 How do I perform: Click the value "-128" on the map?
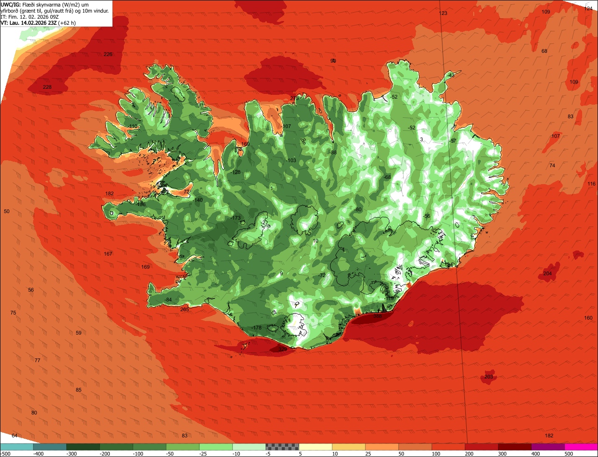click(x=235, y=172)
